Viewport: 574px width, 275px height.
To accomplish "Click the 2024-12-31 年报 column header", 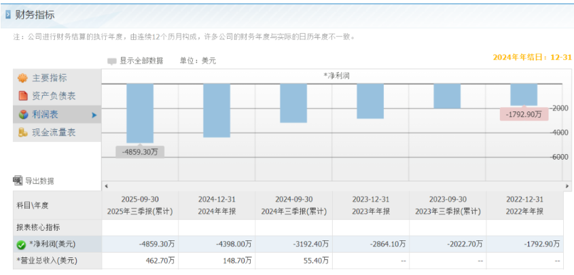I will click(216, 205).
